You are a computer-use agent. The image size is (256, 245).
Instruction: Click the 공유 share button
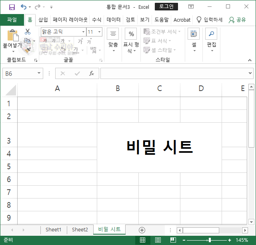pos(237,20)
